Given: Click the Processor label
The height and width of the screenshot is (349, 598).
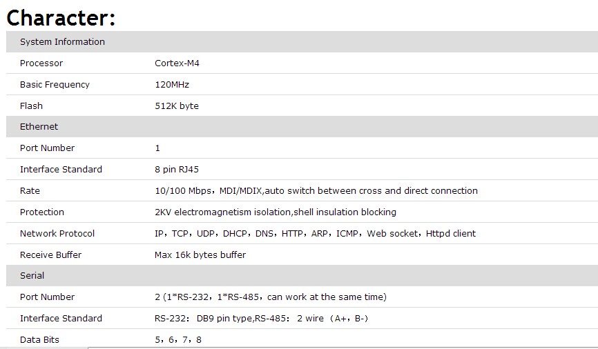Looking at the screenshot, I should pos(41,63).
